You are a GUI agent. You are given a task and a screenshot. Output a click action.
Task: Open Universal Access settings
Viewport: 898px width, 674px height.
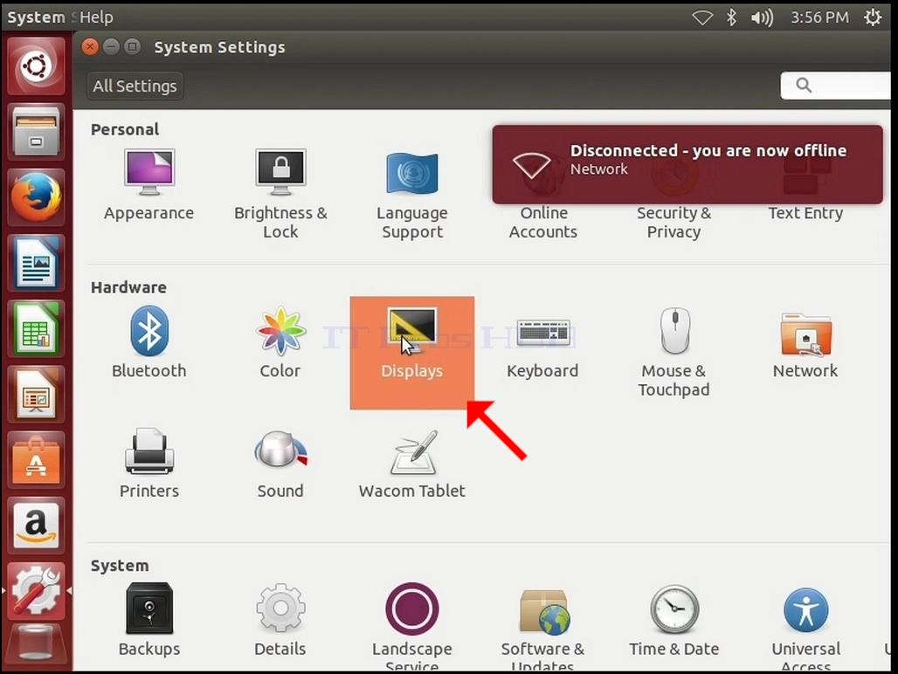coord(805,627)
